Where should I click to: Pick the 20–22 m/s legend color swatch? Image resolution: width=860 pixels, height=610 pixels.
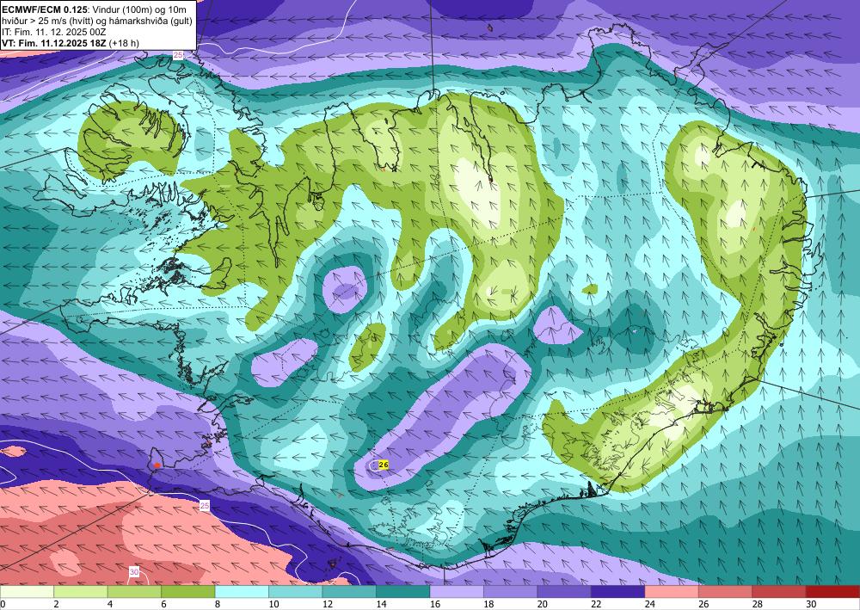pos(564,592)
